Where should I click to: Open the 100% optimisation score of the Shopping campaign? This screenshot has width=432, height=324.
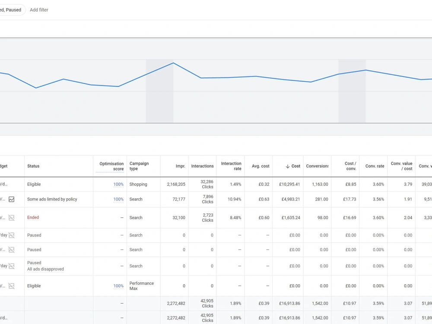118,184
